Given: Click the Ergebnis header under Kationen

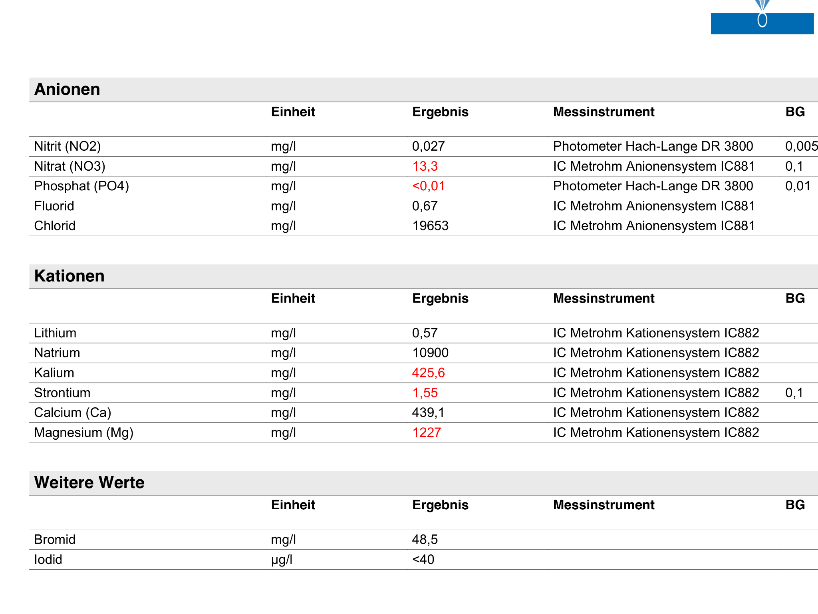Looking at the screenshot, I should (440, 299).
